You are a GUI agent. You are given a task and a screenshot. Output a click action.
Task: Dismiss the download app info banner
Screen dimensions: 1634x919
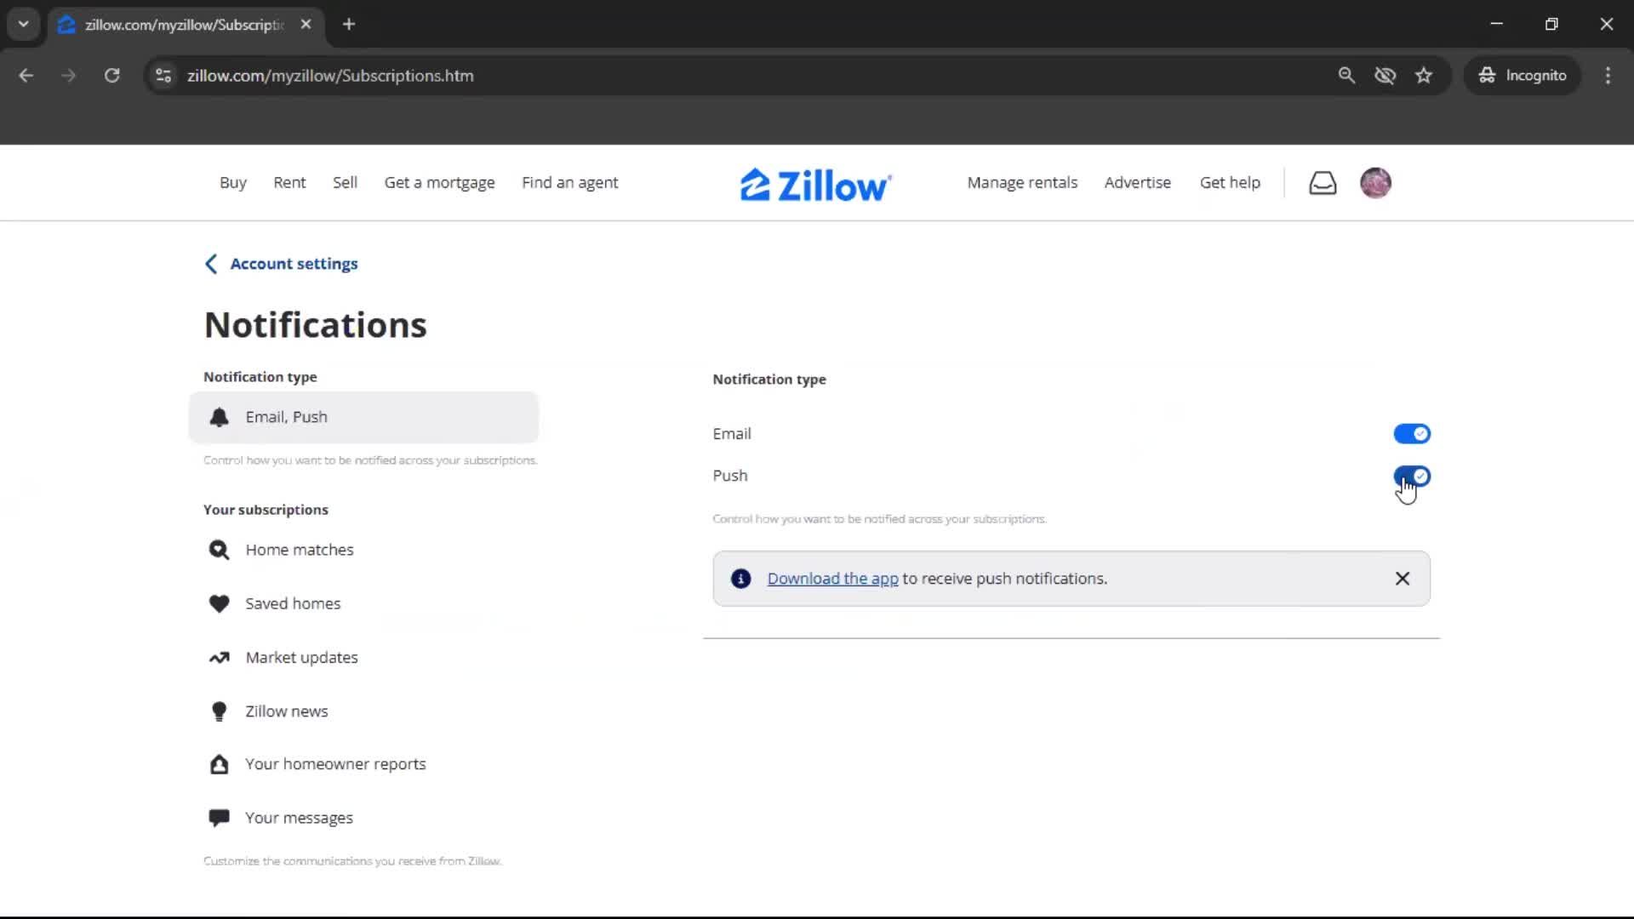coord(1402,579)
